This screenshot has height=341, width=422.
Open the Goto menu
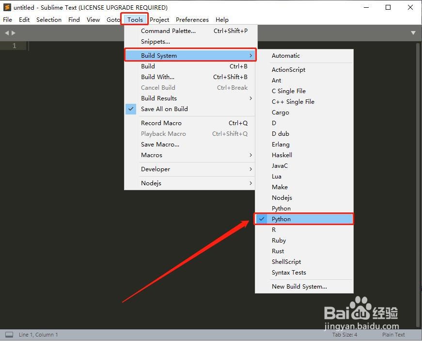(113, 20)
